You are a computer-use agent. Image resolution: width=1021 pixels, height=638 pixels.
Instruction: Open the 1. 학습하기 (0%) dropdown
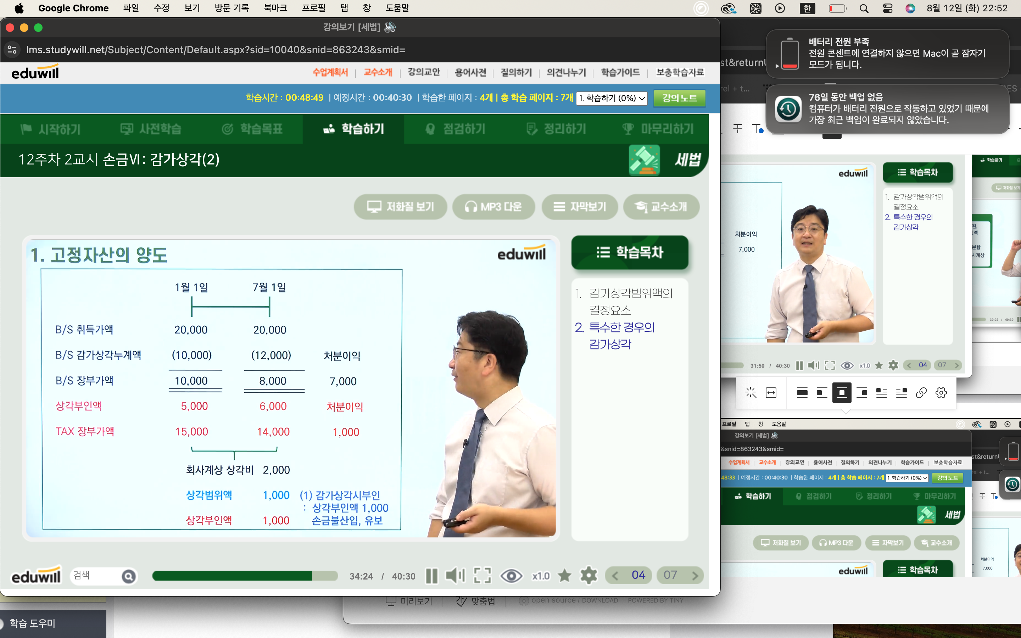tap(611, 98)
